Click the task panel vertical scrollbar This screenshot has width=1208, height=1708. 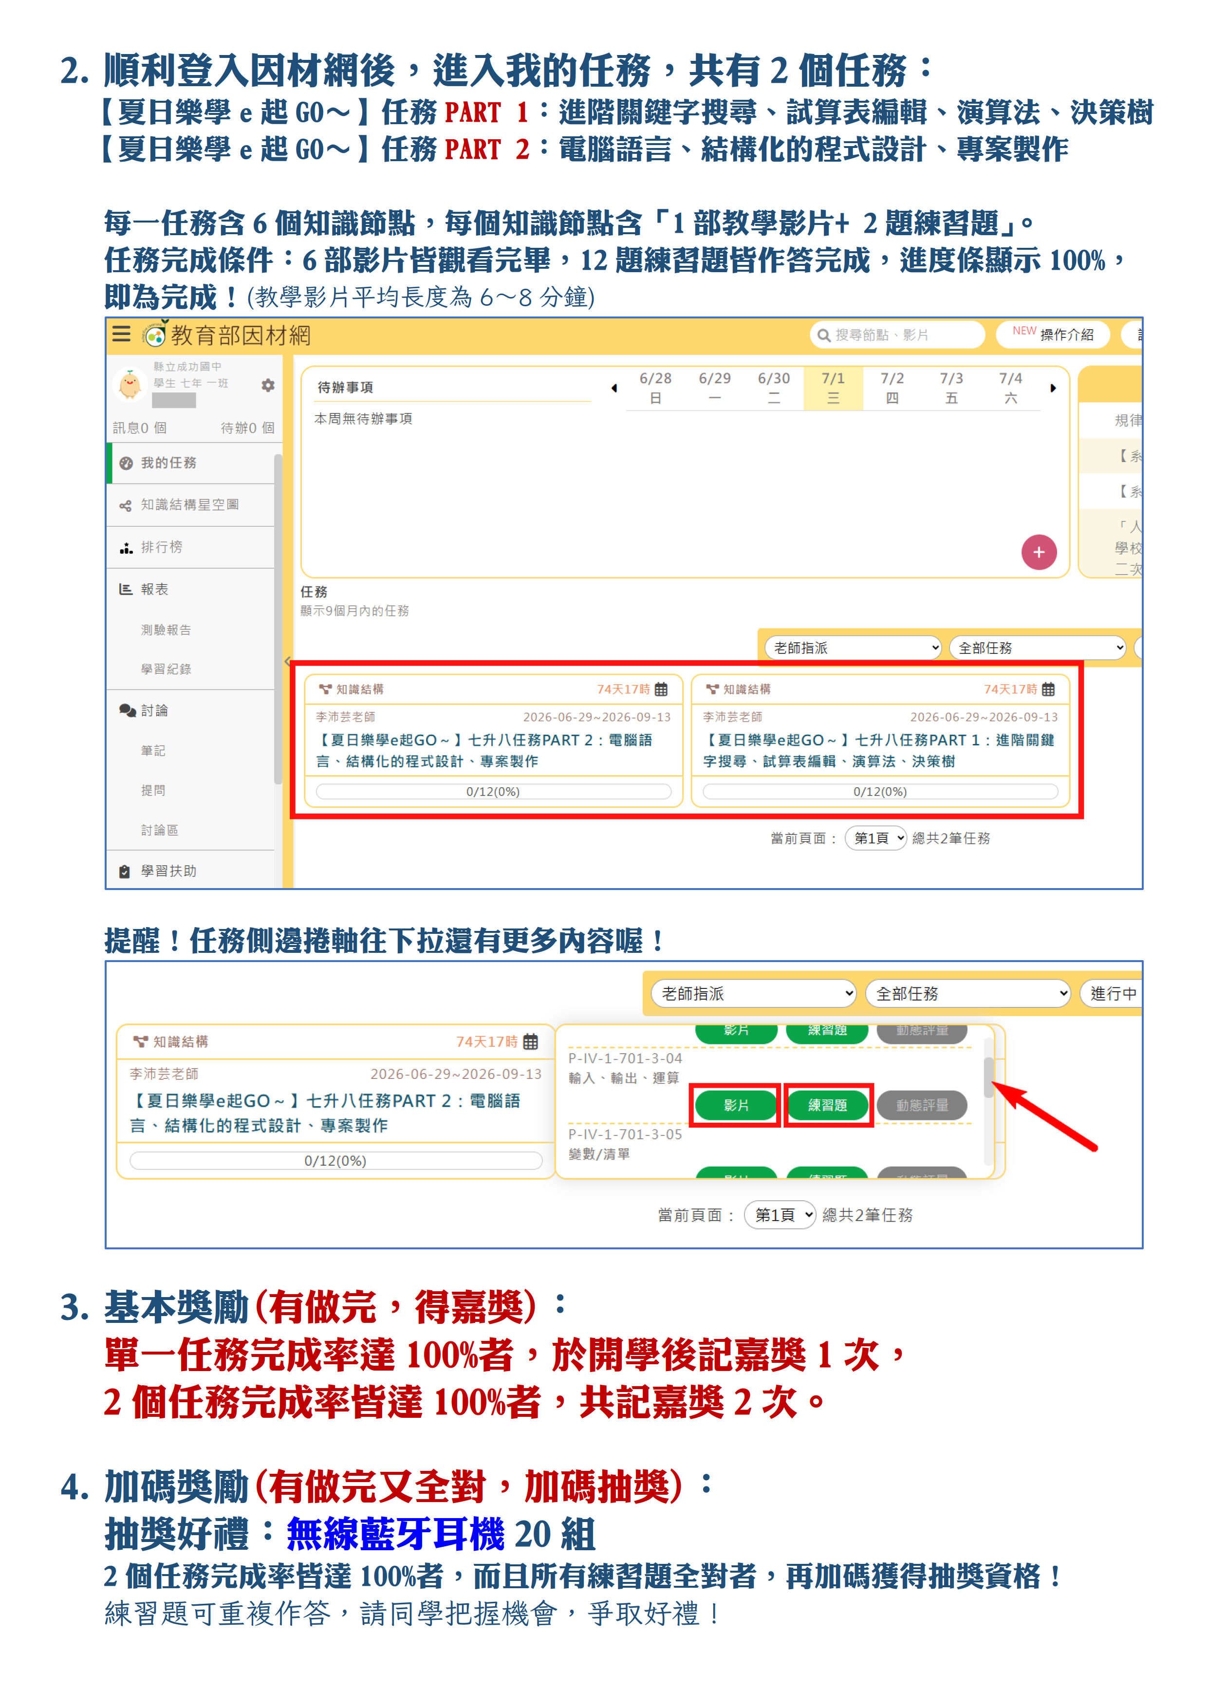pos(988,1077)
